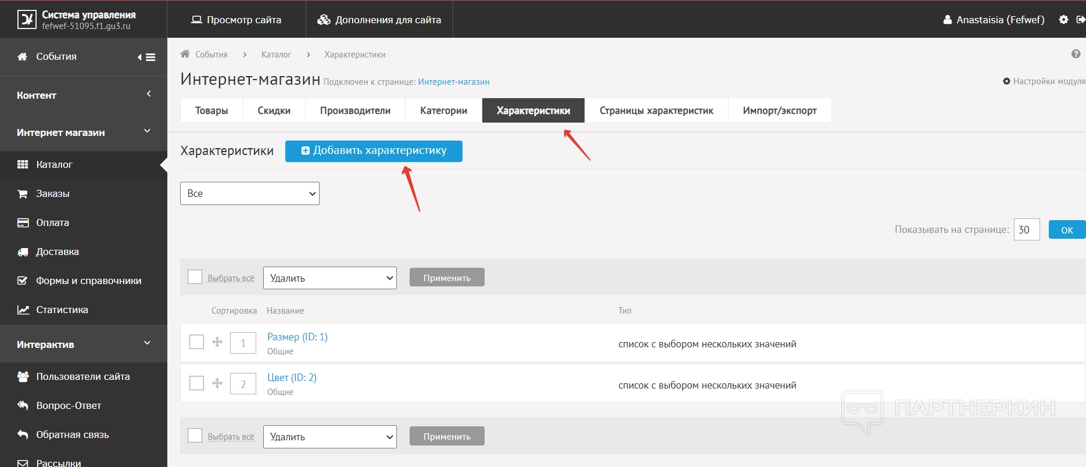Toggle the top Выбрать всё checkbox
This screenshot has height=467, width=1086.
(195, 277)
